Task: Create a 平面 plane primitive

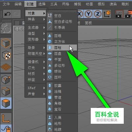Action: (62, 59)
